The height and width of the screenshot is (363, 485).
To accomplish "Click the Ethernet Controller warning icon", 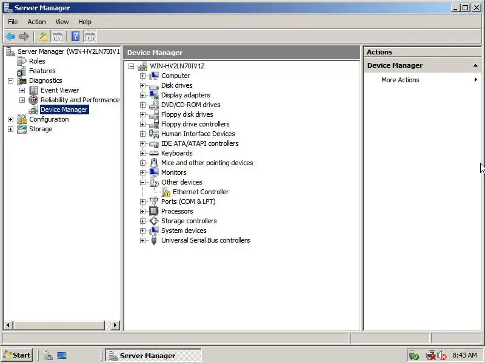I will tap(166, 192).
